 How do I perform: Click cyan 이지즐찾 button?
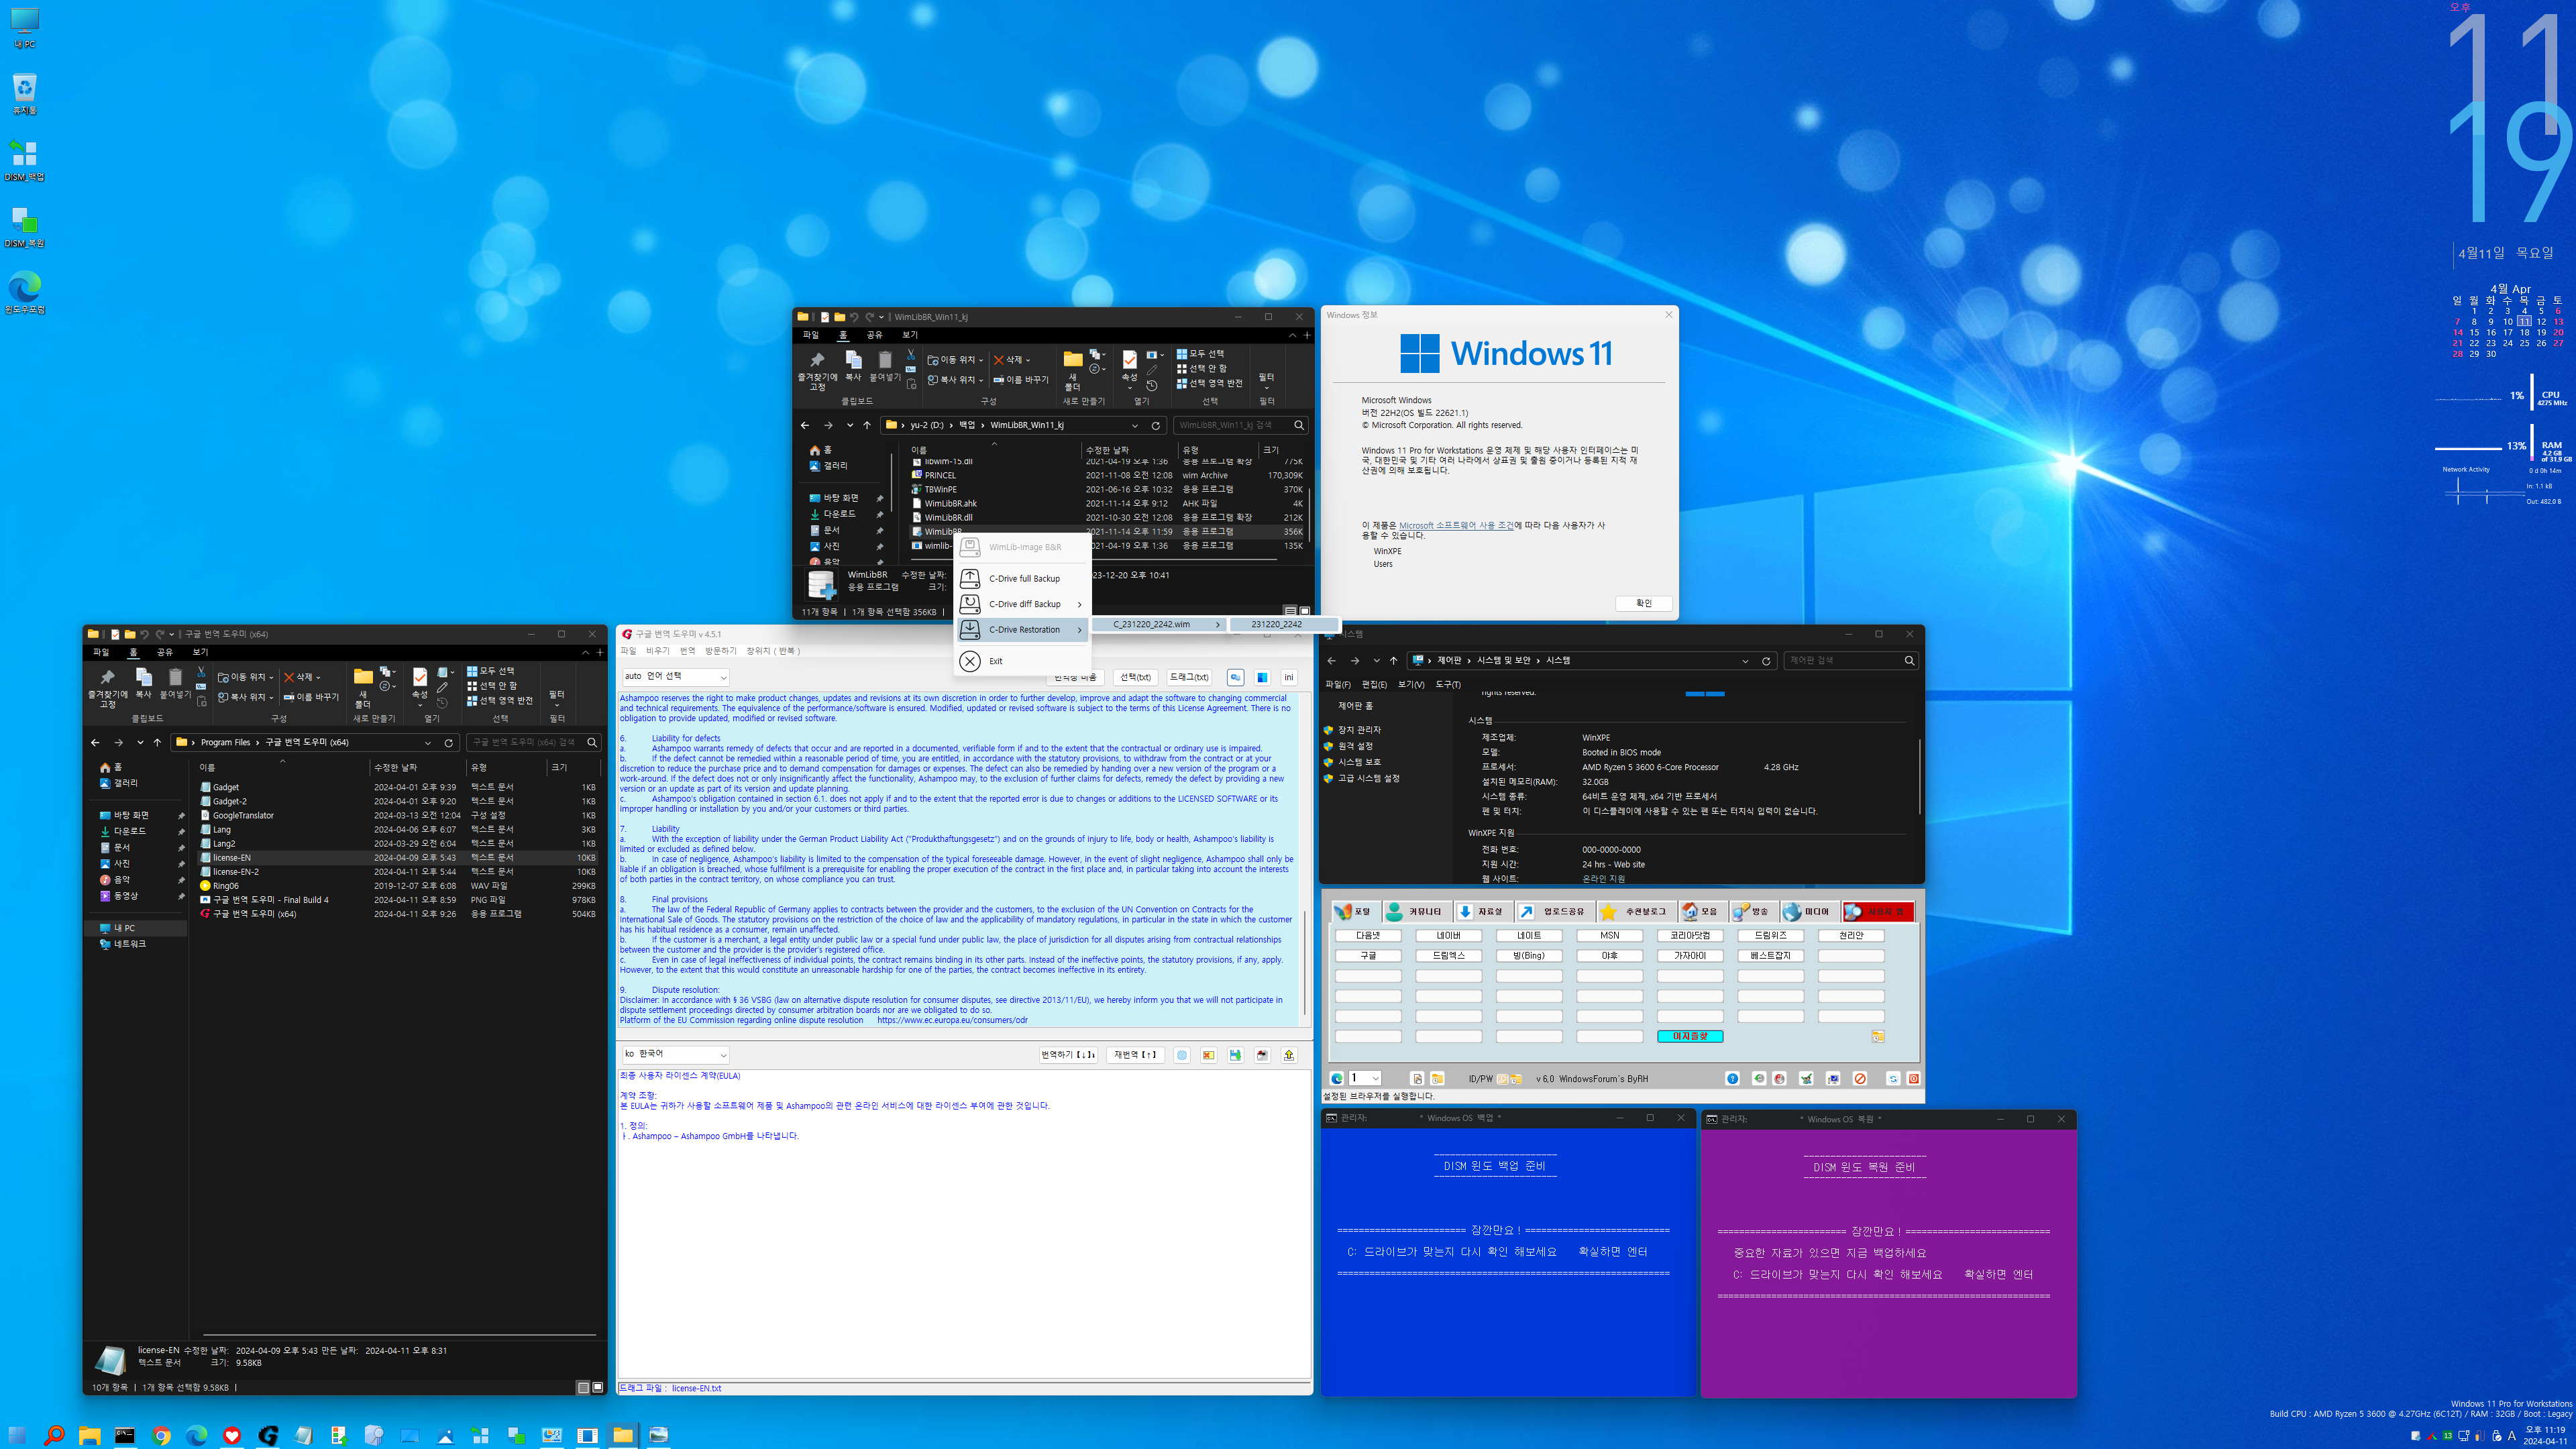coord(1690,1036)
